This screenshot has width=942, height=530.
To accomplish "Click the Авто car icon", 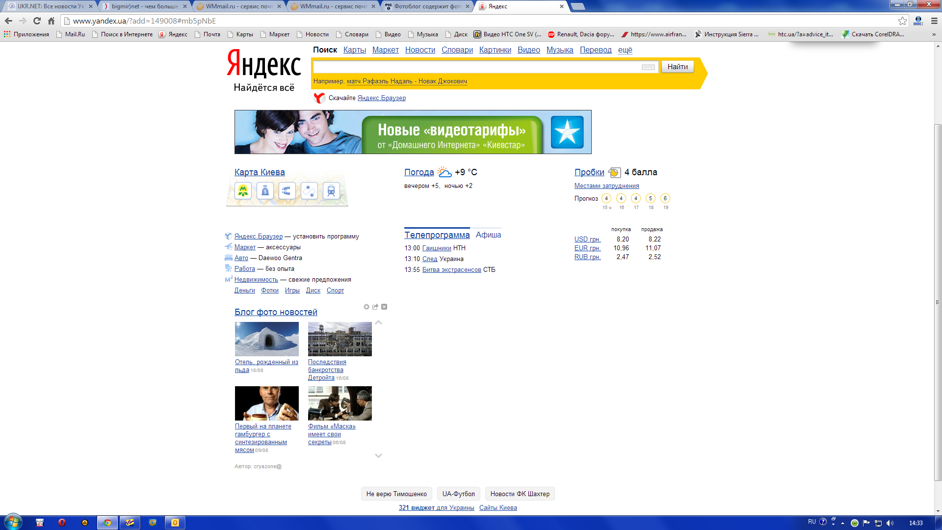I will pyautogui.click(x=228, y=258).
